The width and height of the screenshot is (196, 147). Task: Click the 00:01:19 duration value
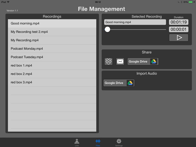[179, 22]
